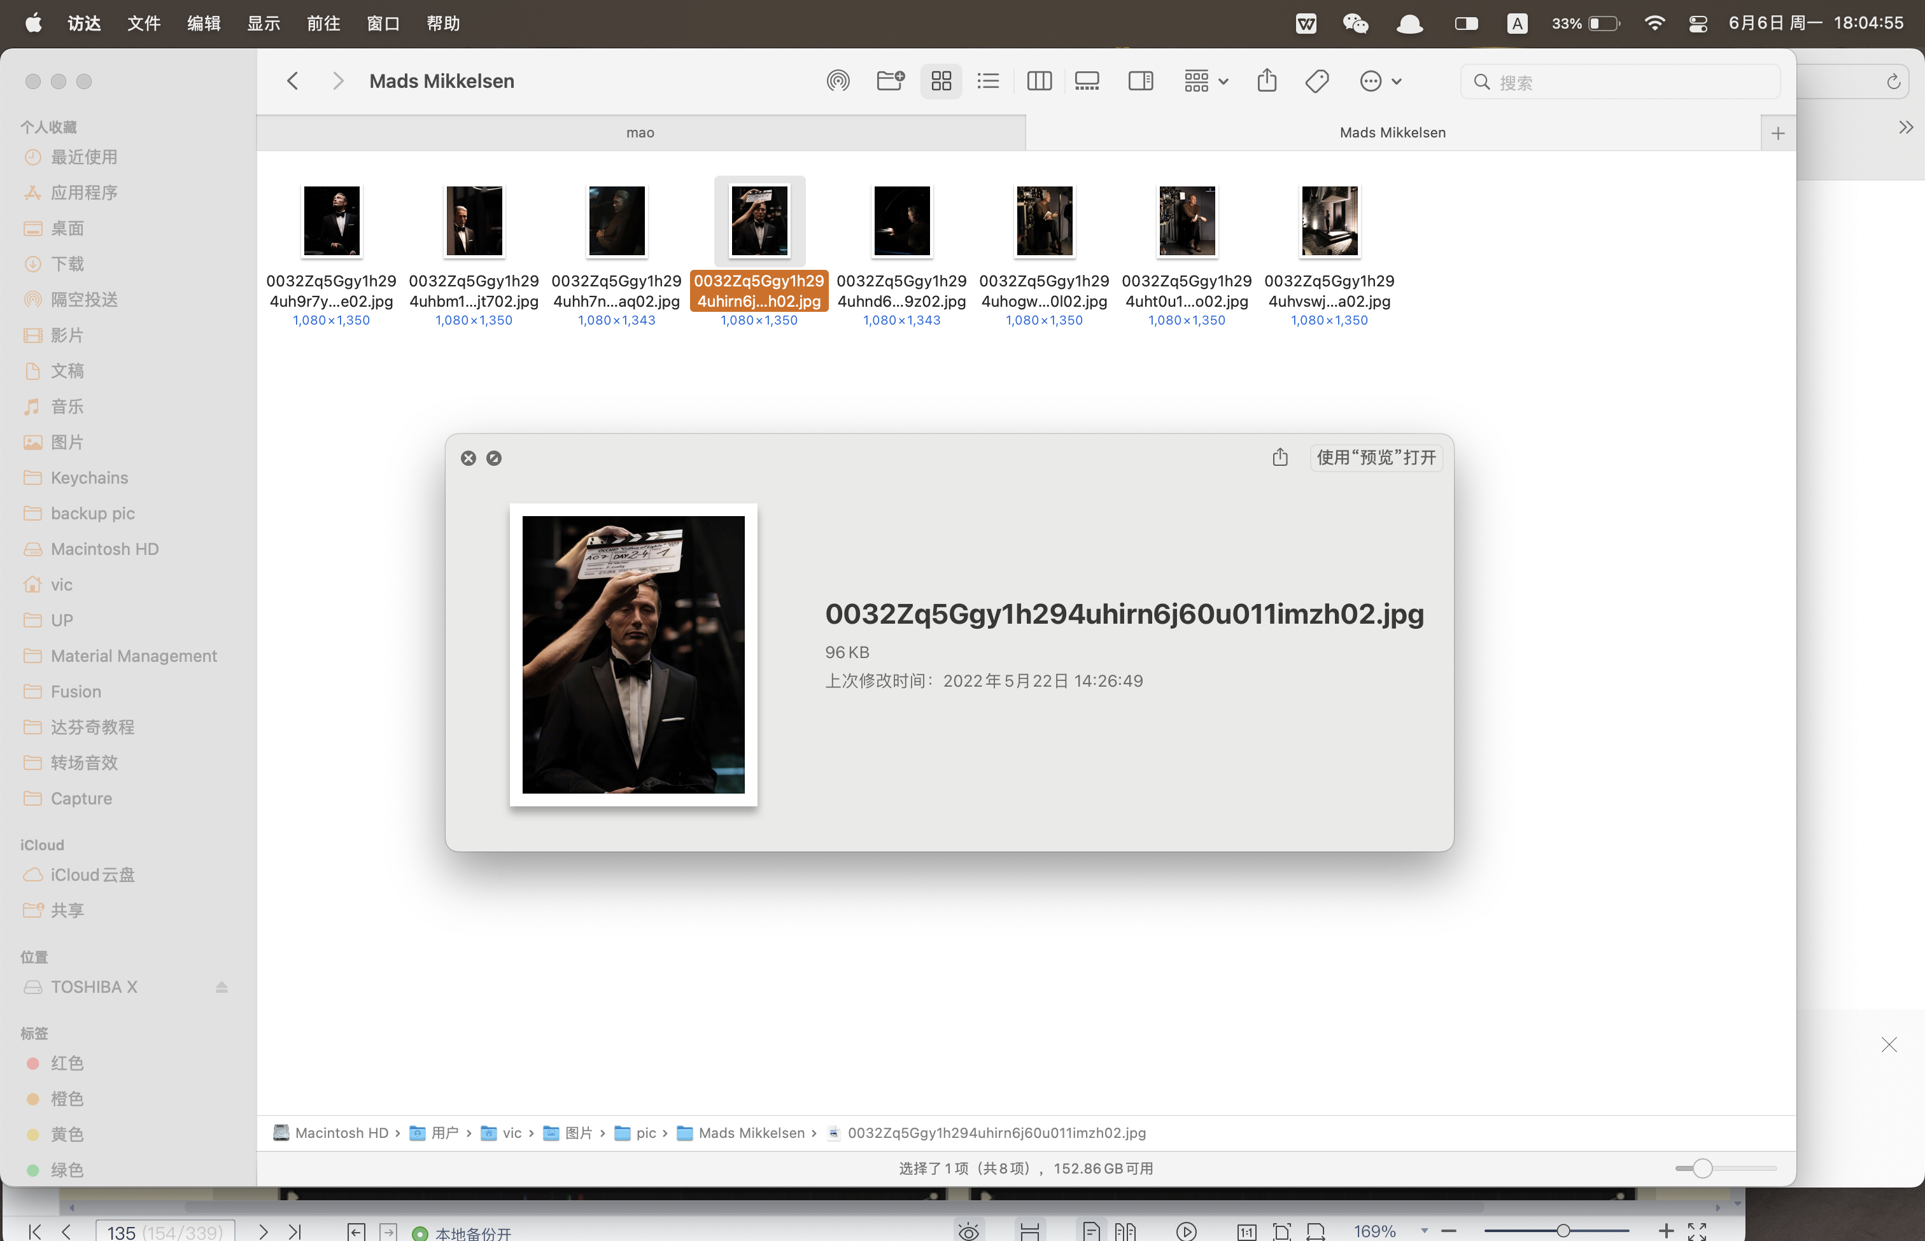Toggle the preview pane icon
Image resolution: width=1925 pixels, height=1241 pixels.
1140,81
